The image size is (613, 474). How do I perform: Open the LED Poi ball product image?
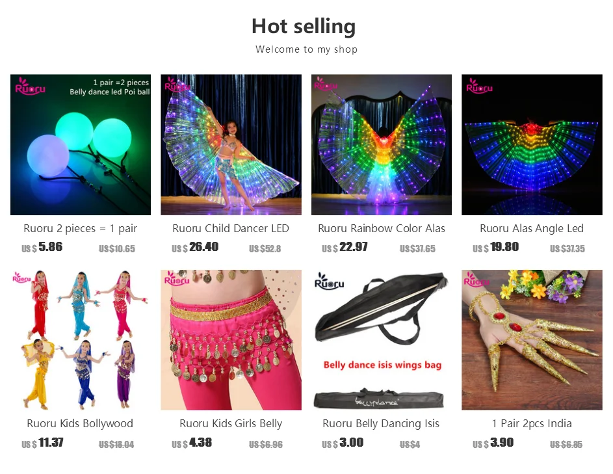click(x=81, y=145)
